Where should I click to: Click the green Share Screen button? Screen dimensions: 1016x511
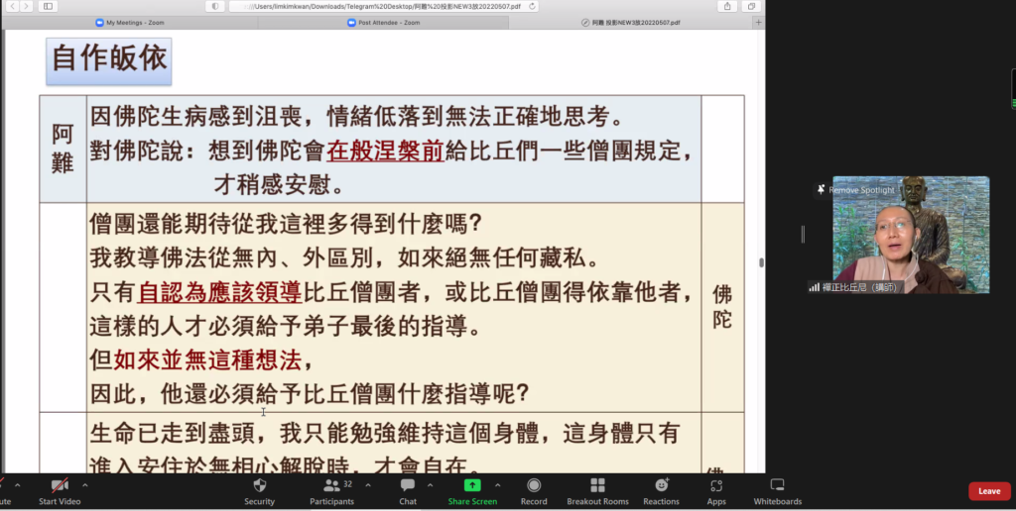(x=472, y=490)
